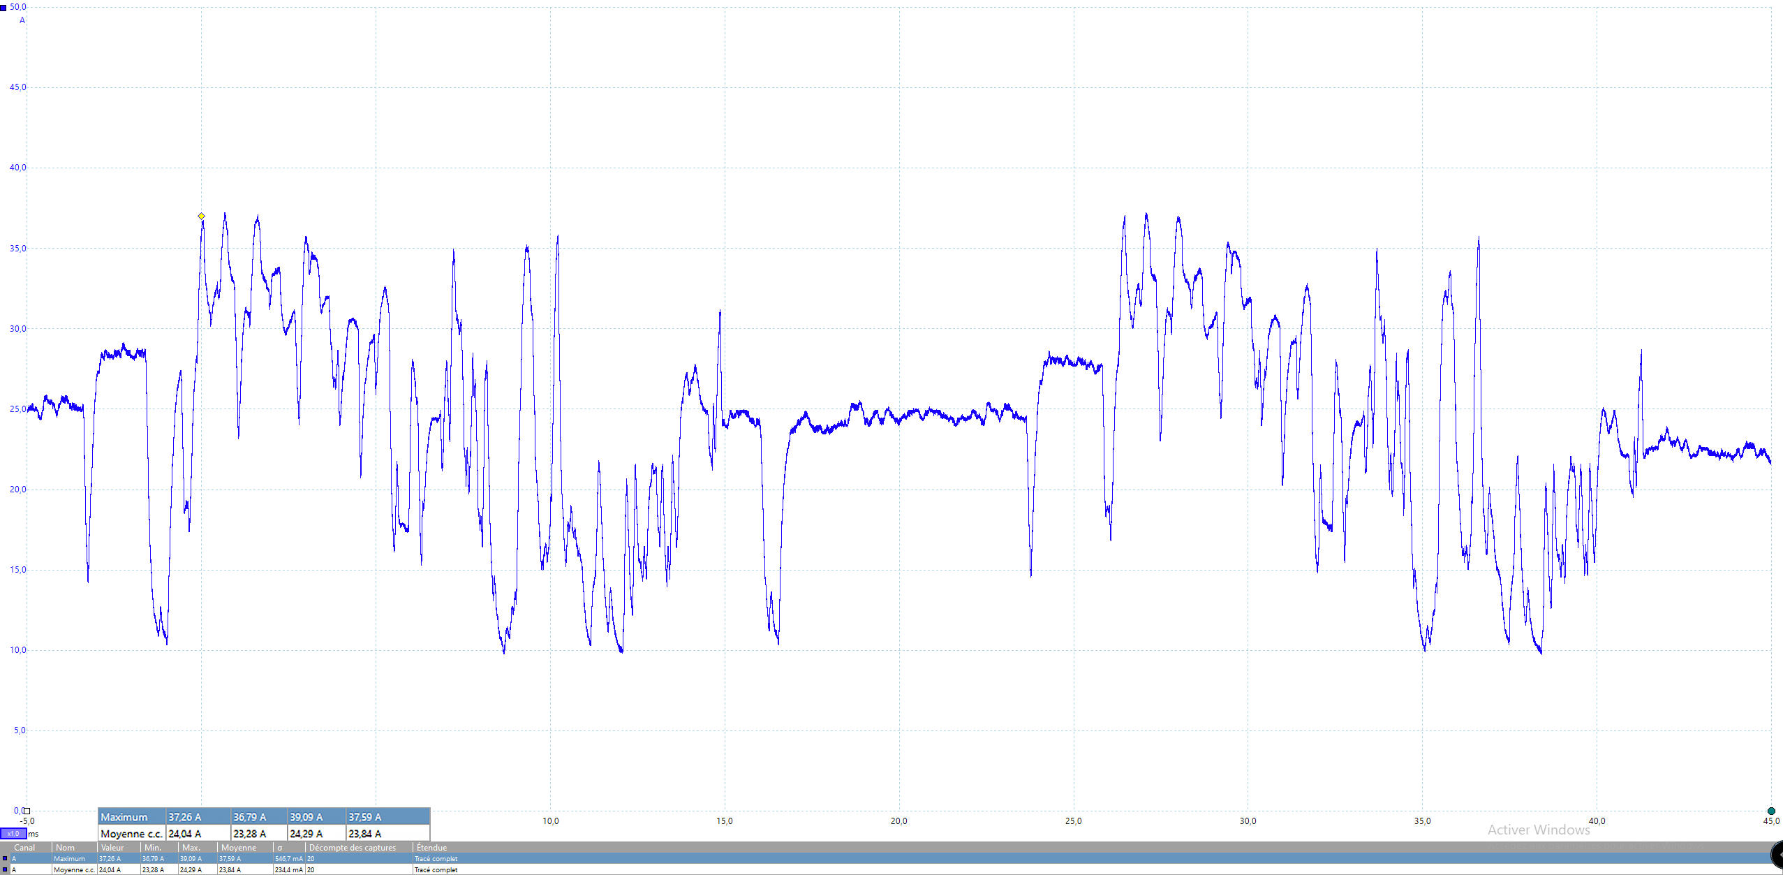The width and height of the screenshot is (1783, 875).
Task: Click the yellow diamond trigger marker on the waveform
Action: click(201, 216)
